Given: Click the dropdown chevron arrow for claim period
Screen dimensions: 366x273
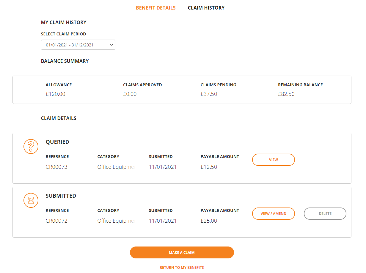Looking at the screenshot, I should coord(111,45).
